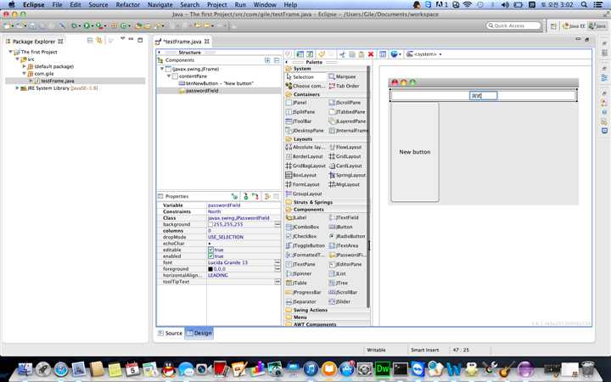Viewport: 611px width, 382px height.
Task: Pick JSlider from Components
Action: coord(339,302)
